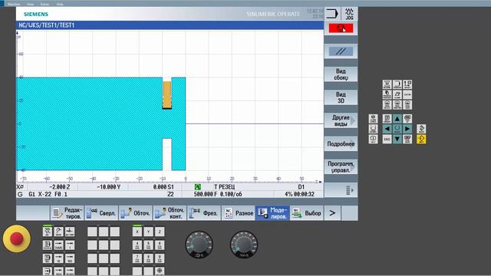Switch to side view (Вид сбоку)
The height and width of the screenshot is (276, 491).
click(x=341, y=74)
